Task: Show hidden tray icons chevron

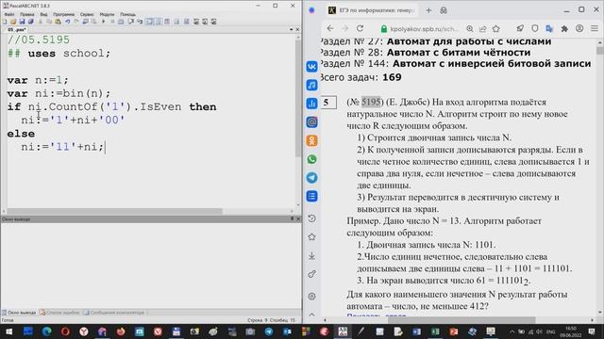Action: (x=512, y=331)
